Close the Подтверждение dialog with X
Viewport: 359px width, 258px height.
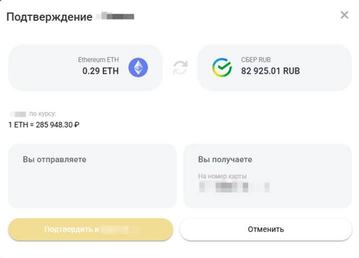(x=344, y=15)
